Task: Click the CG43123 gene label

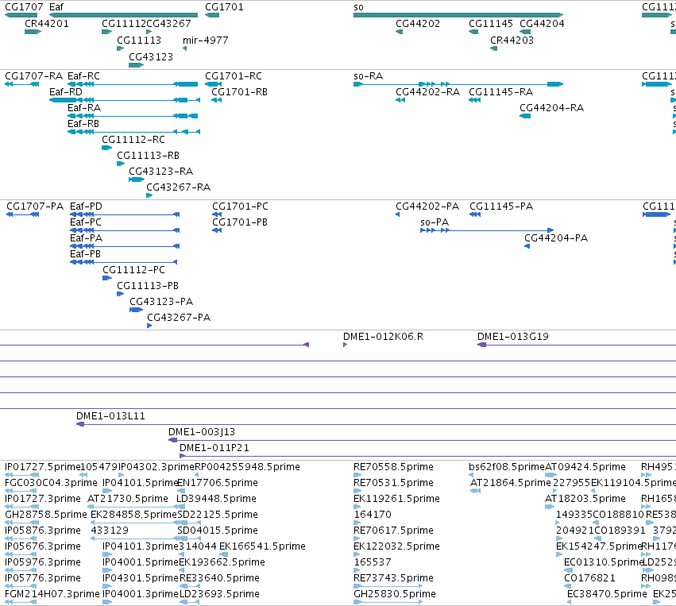Action: pyautogui.click(x=151, y=57)
